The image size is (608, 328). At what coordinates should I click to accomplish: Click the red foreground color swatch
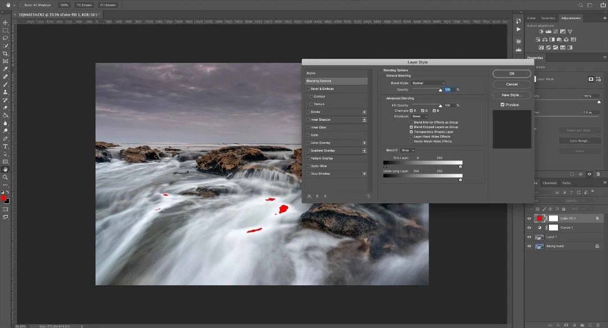click(x=3, y=198)
